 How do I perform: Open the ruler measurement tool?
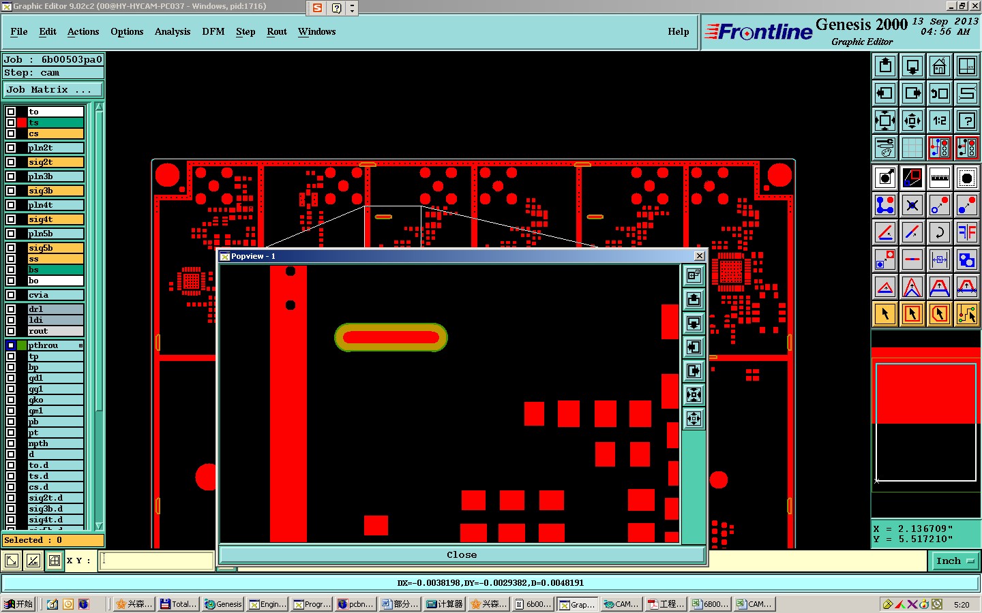[940, 178]
